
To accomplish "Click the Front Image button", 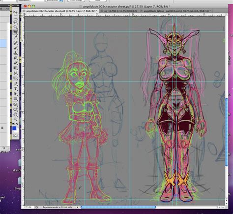I will pos(76,0).
